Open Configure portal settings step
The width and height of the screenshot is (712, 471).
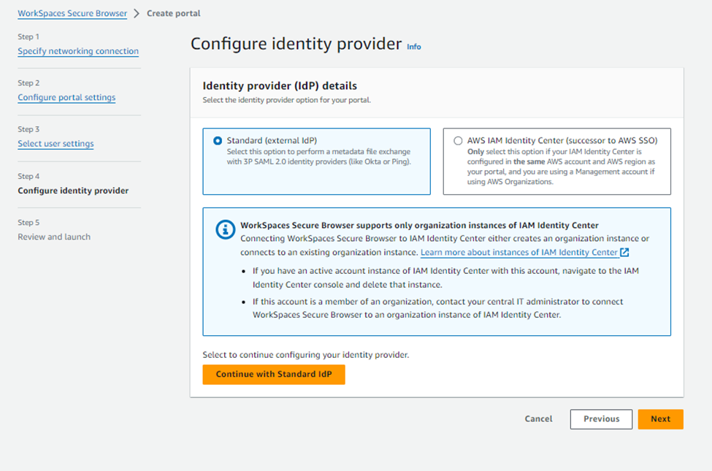66,97
